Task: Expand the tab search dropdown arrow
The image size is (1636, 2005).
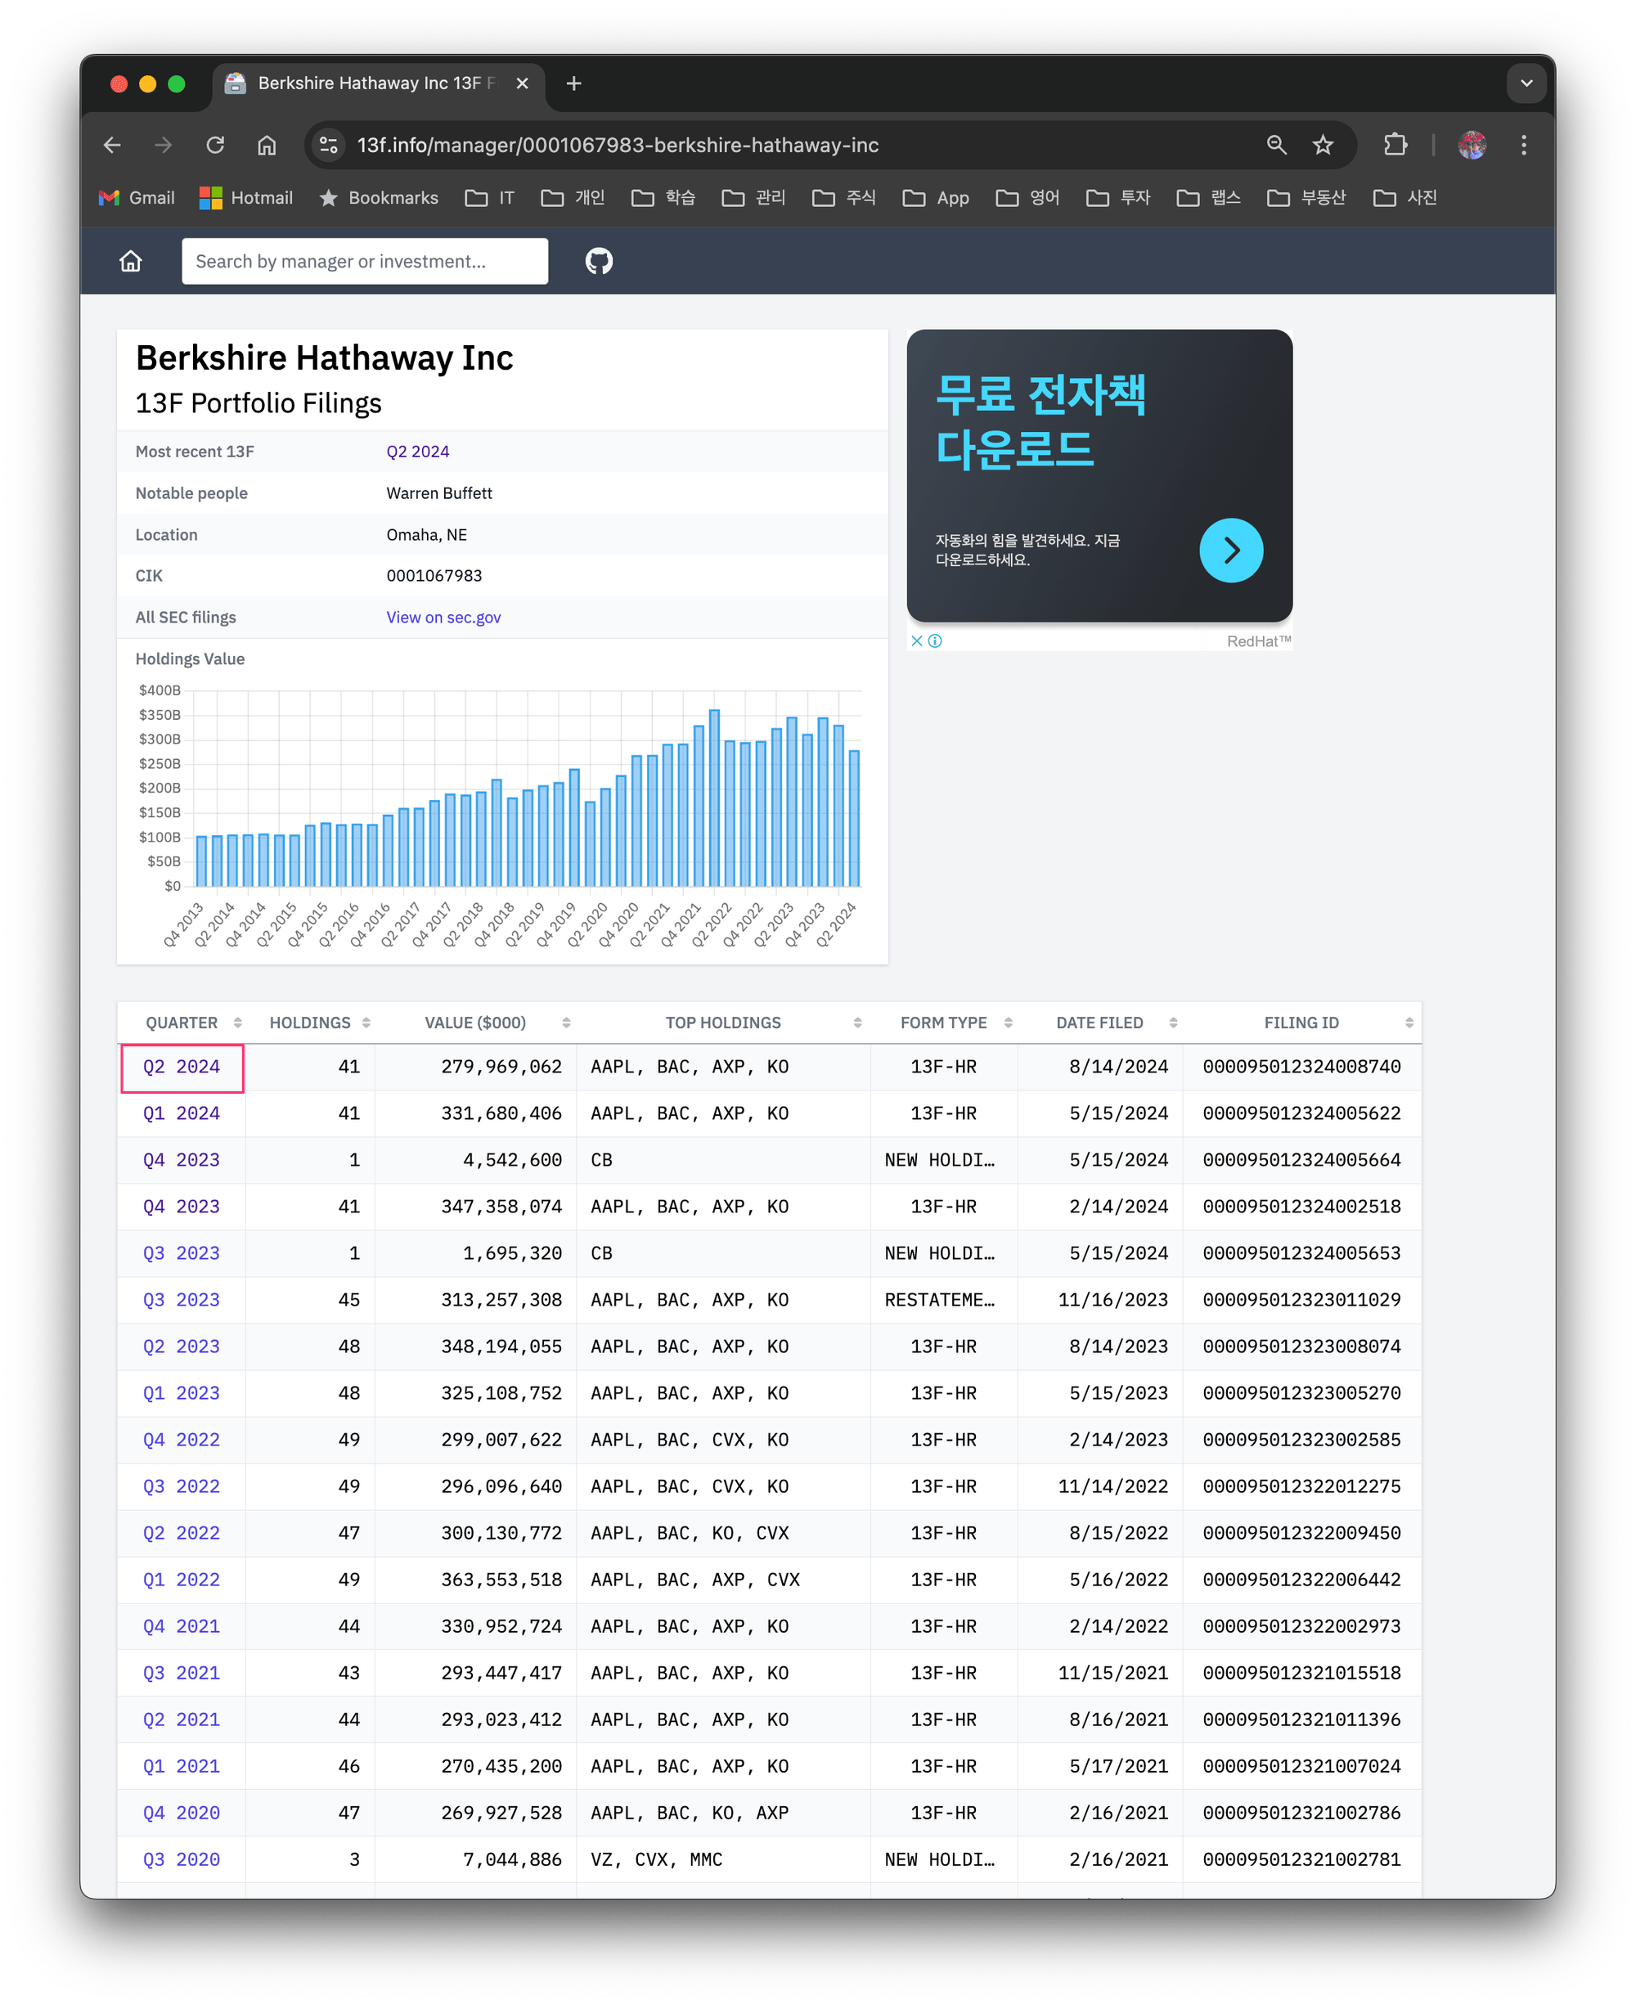Action: 1526,84
